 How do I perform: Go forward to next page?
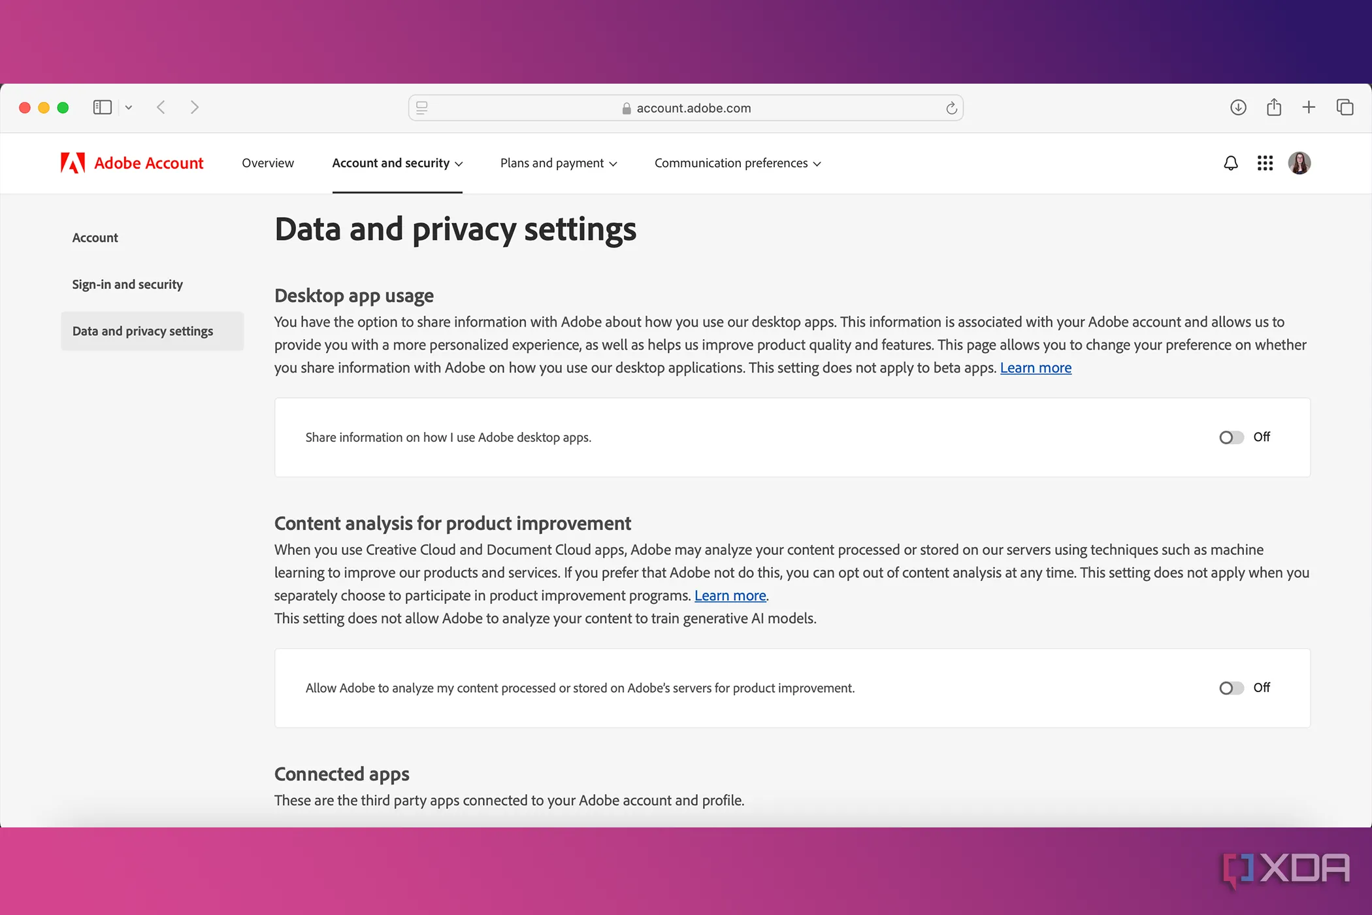pos(194,107)
